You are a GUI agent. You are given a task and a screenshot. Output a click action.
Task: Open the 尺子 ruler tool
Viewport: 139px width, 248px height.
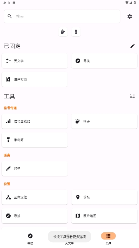[35, 169]
